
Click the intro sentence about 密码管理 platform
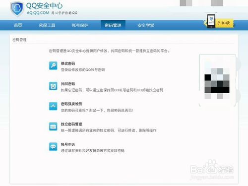[x=109, y=51]
